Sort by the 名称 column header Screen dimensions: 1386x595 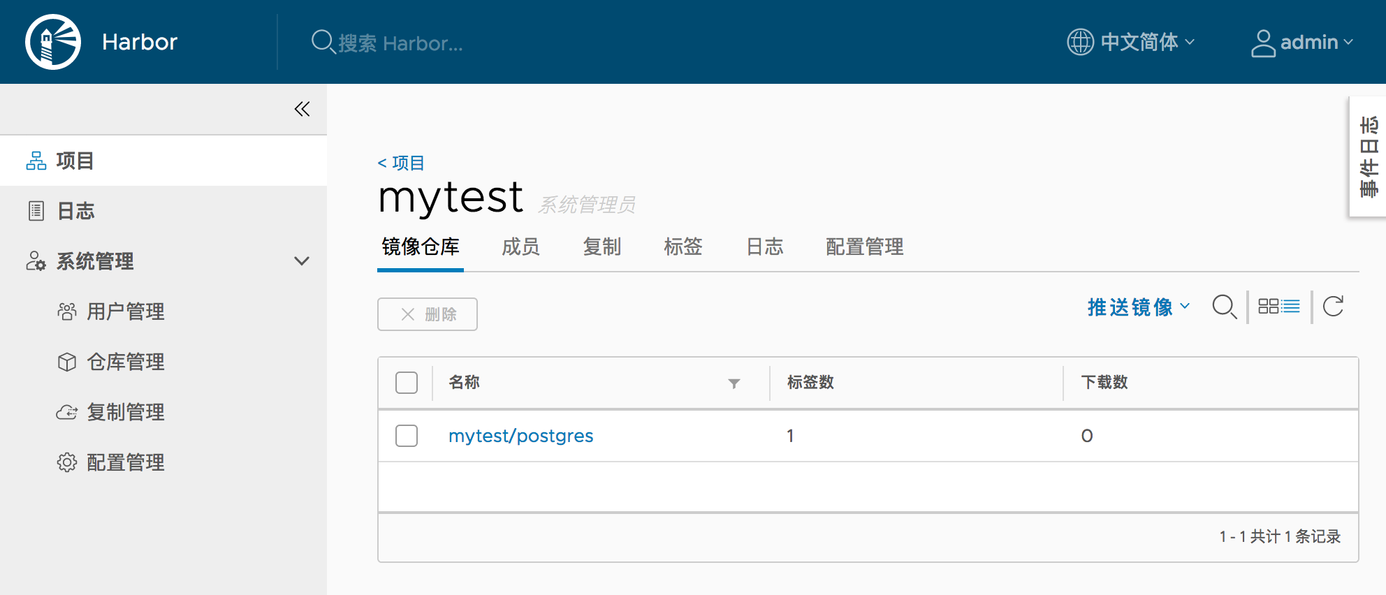[x=464, y=383]
